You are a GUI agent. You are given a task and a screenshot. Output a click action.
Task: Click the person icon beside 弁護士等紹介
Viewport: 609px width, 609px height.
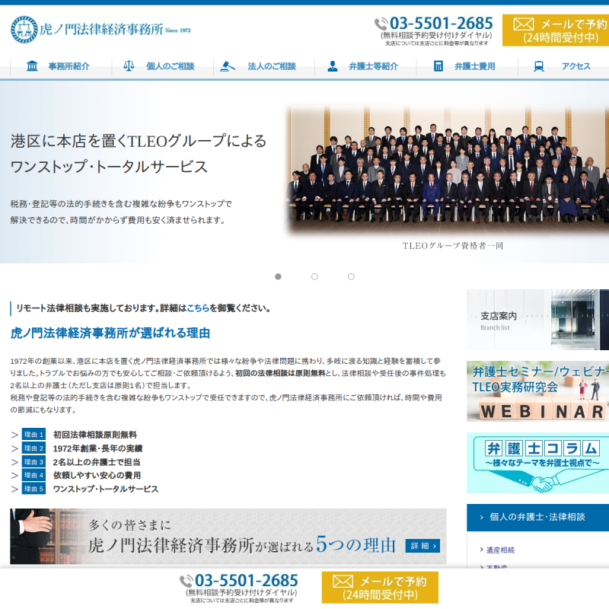click(x=333, y=66)
